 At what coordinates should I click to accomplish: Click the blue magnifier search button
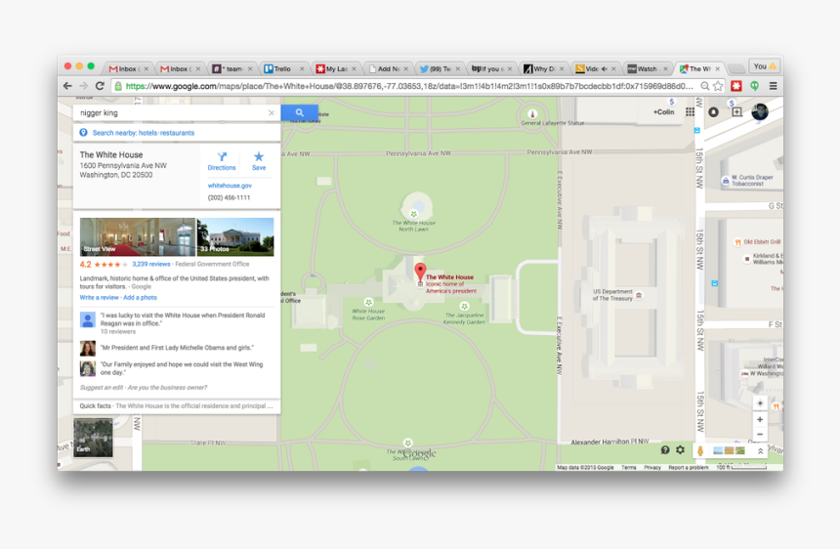point(299,113)
